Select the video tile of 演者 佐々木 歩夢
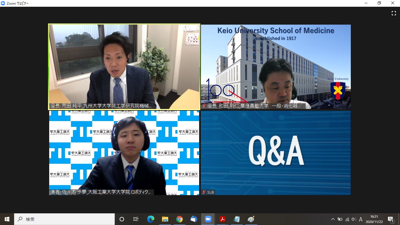 (x=124, y=153)
